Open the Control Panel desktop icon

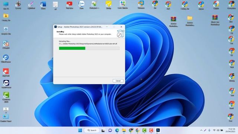[6, 118]
